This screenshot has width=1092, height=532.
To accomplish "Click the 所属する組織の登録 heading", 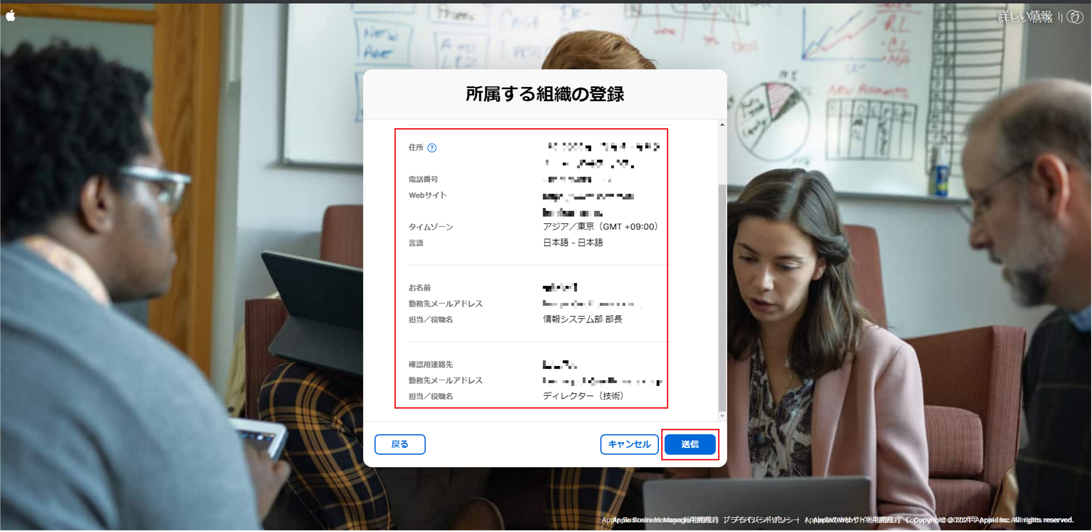I will [x=545, y=94].
